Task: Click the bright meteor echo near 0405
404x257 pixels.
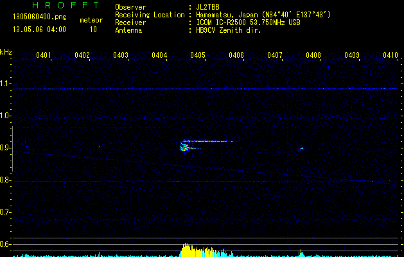Action: (186, 146)
